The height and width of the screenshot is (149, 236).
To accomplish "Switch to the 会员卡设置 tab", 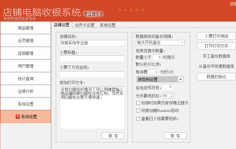I will [x=84, y=25].
